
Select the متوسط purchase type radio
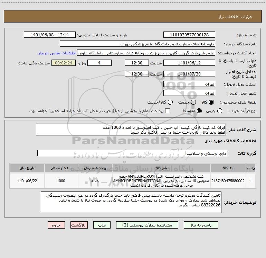point(199,111)
